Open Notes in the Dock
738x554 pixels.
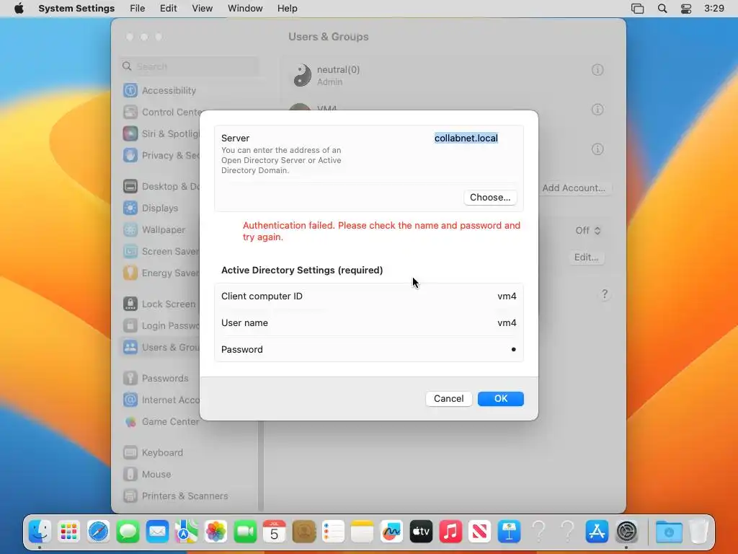[363, 532]
